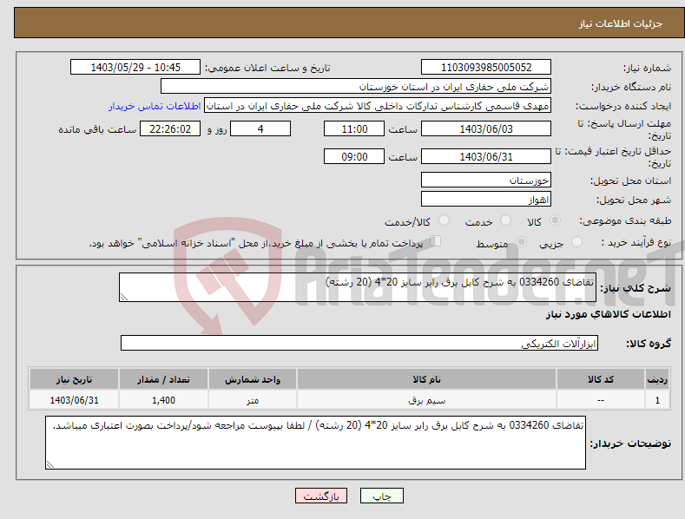Click the طبقه بندی موضوعی label
685x519 pixels.
(625, 221)
